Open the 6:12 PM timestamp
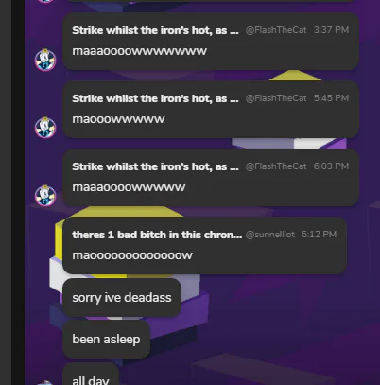 tap(319, 235)
